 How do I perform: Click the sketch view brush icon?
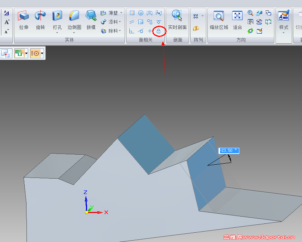click(x=259, y=31)
